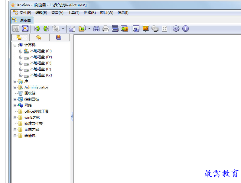
Task: Click the Contact sheet icon
Action: click(164, 29)
